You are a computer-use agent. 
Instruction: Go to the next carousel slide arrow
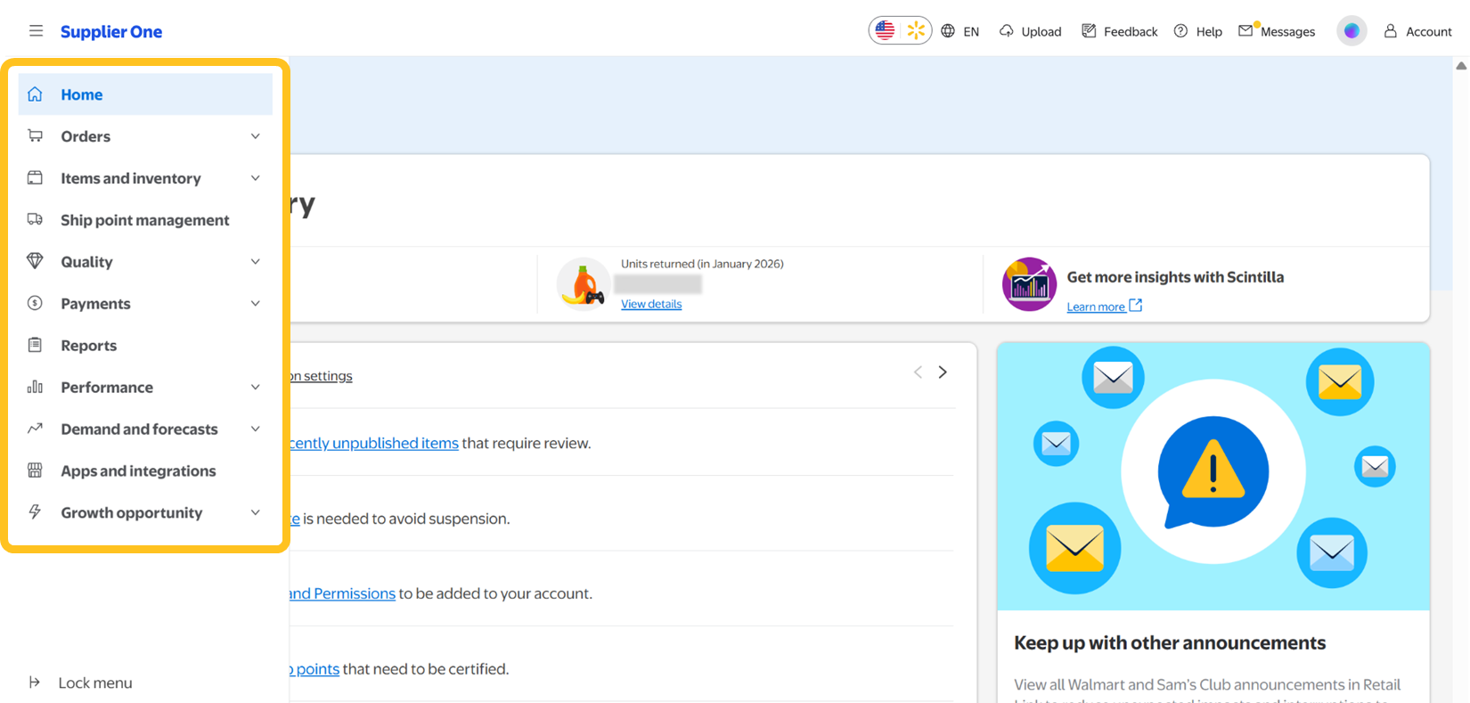pos(943,372)
